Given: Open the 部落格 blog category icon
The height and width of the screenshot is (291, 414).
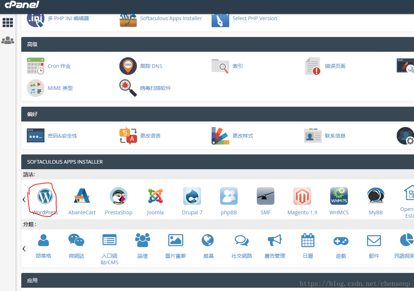Looking at the screenshot, I should point(43,240).
